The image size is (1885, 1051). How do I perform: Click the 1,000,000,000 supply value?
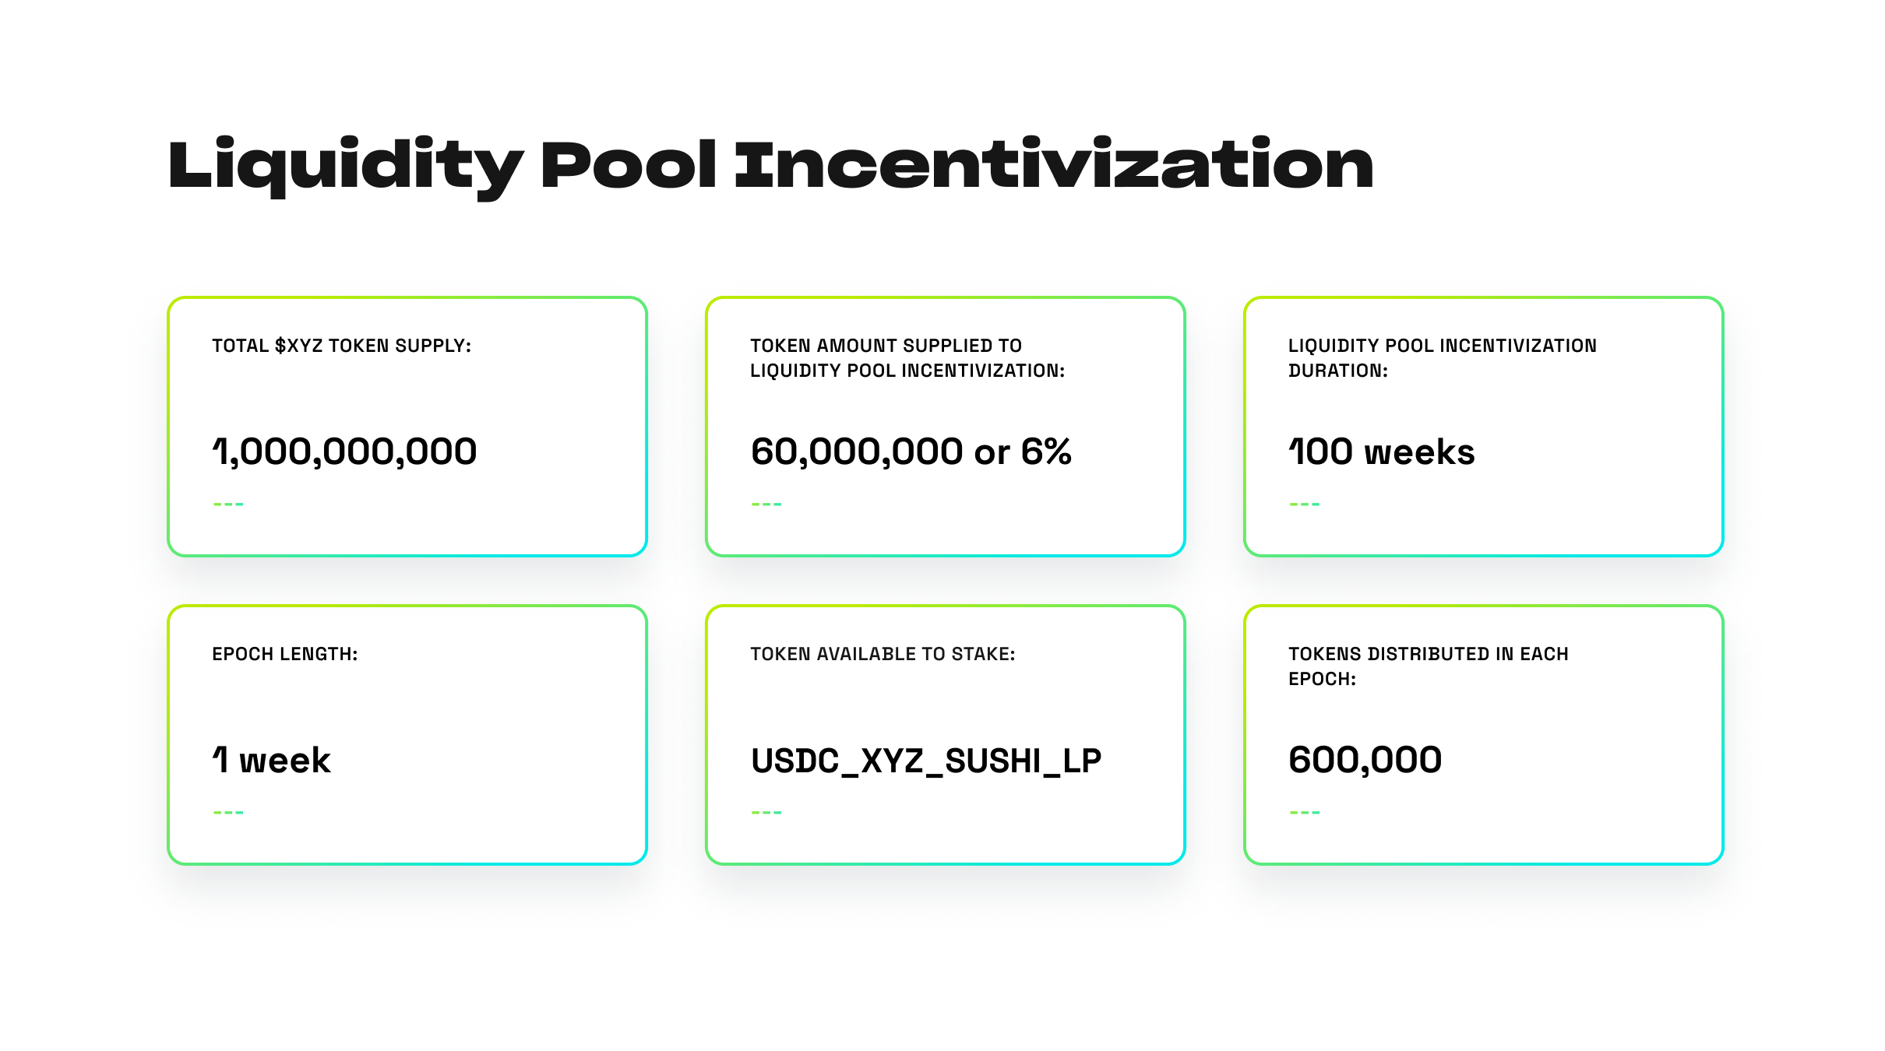(x=344, y=452)
